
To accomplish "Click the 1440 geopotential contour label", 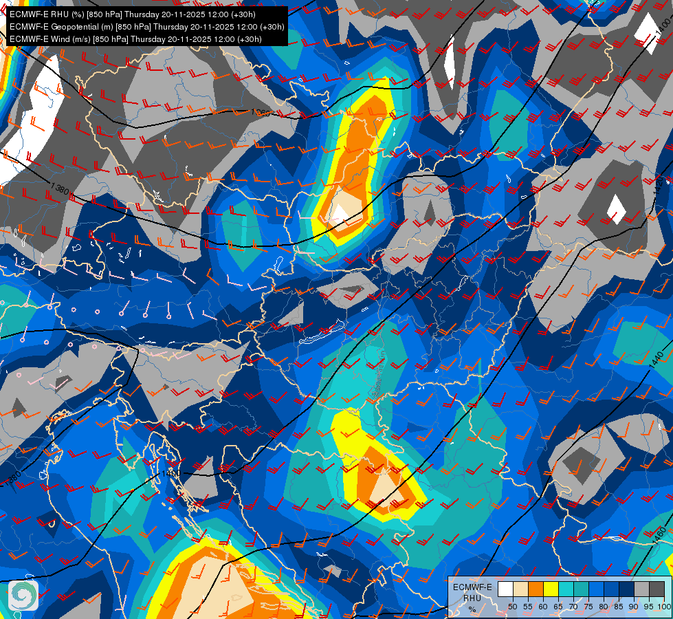I will [657, 359].
